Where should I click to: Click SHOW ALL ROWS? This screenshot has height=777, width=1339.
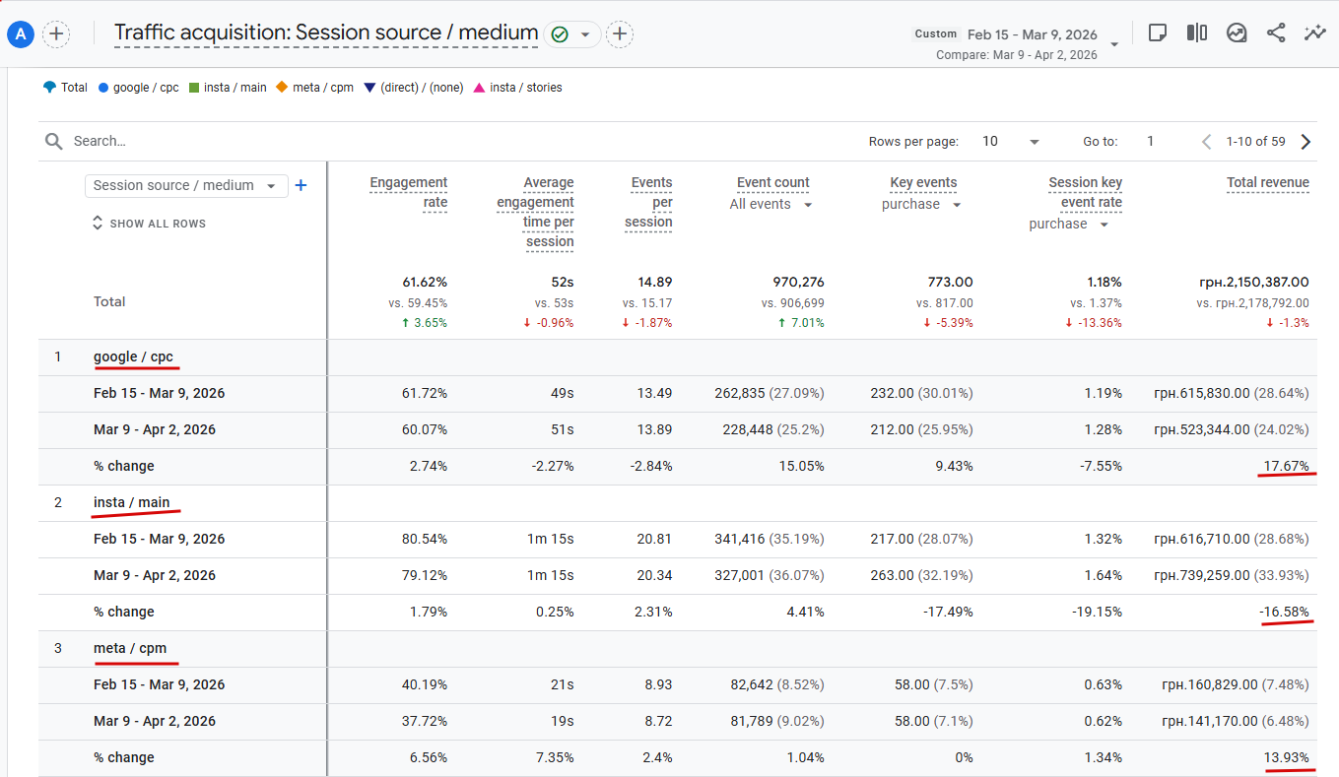point(149,224)
